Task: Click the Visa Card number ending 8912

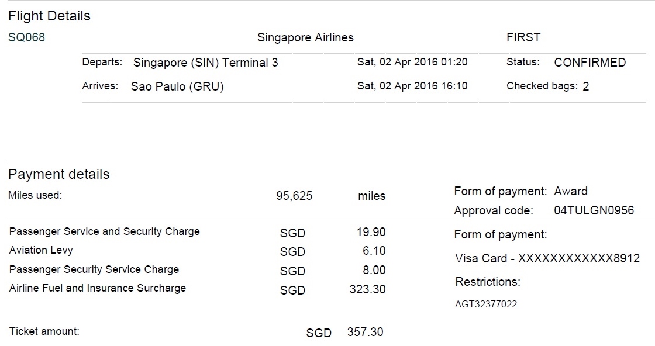Action: coord(547,258)
